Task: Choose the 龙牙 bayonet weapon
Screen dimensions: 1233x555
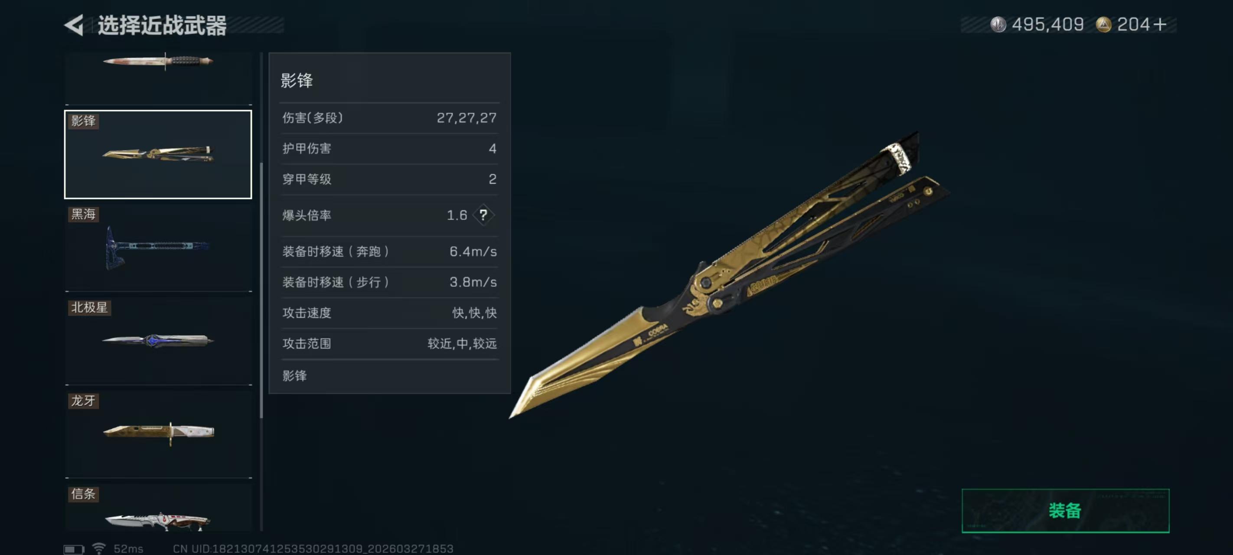Action: (158, 434)
